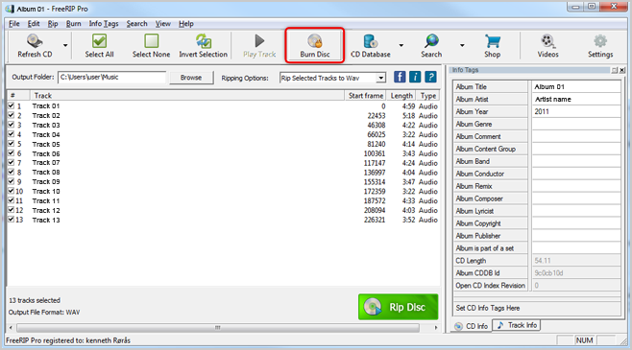This screenshot has width=632, height=350.
Task: Click the Output Folder path field
Action: [112, 78]
